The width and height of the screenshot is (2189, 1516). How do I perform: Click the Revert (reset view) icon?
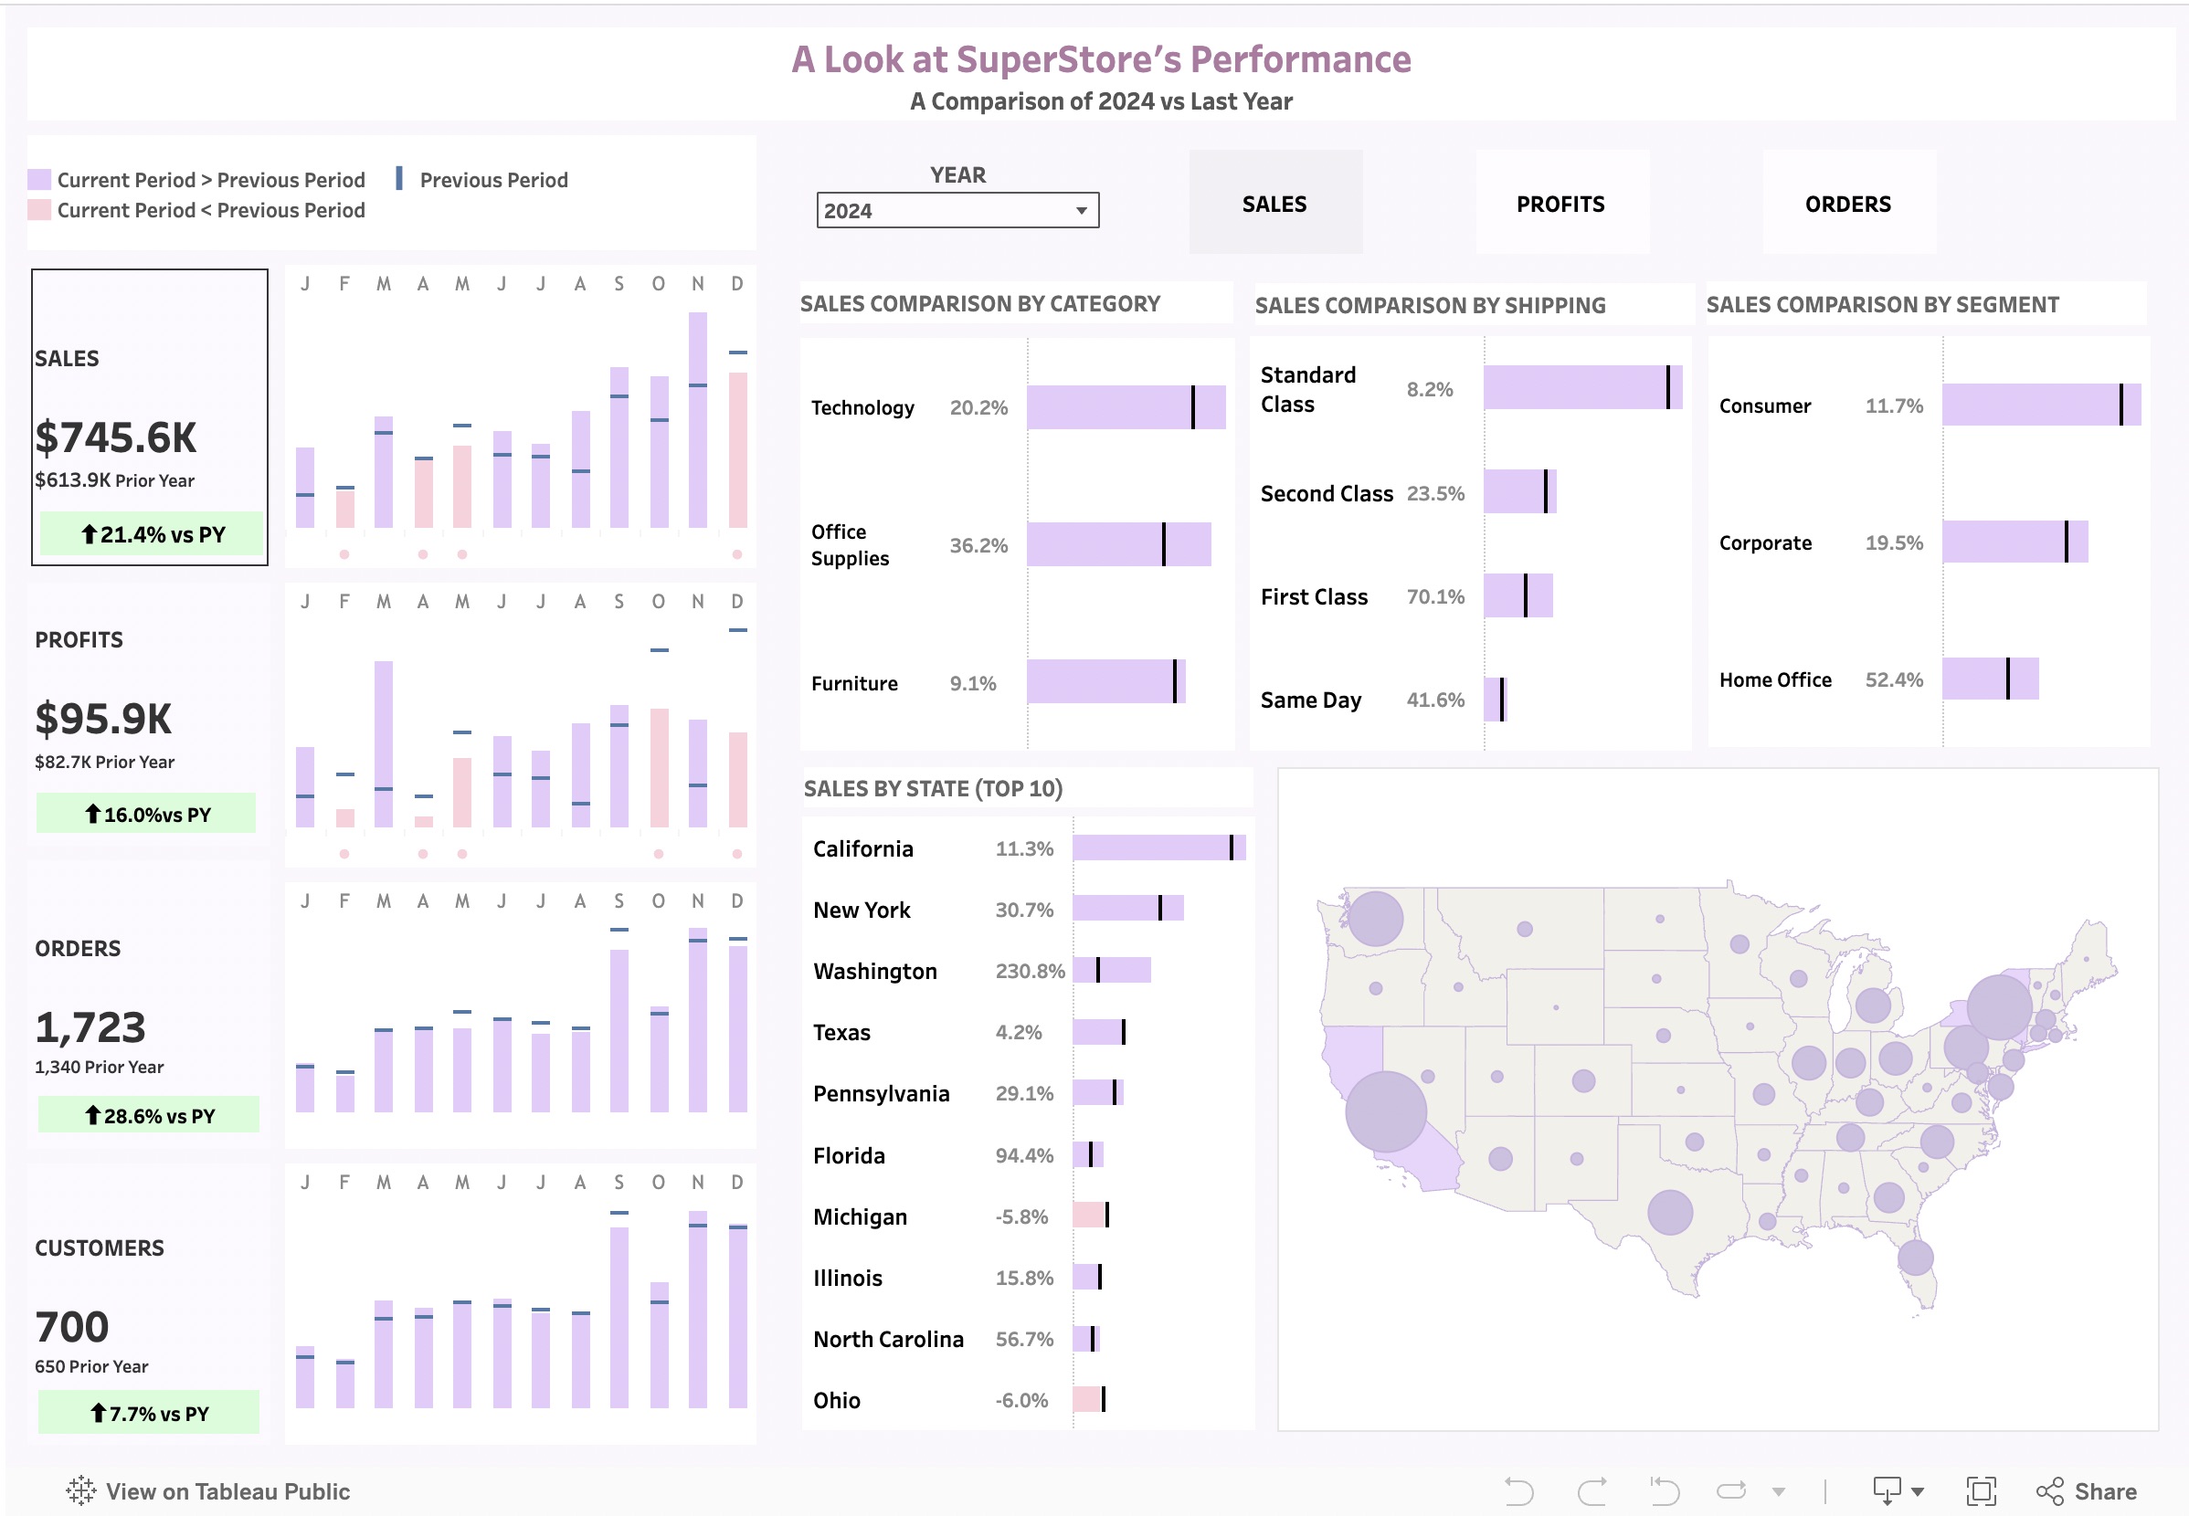[x=1665, y=1491]
